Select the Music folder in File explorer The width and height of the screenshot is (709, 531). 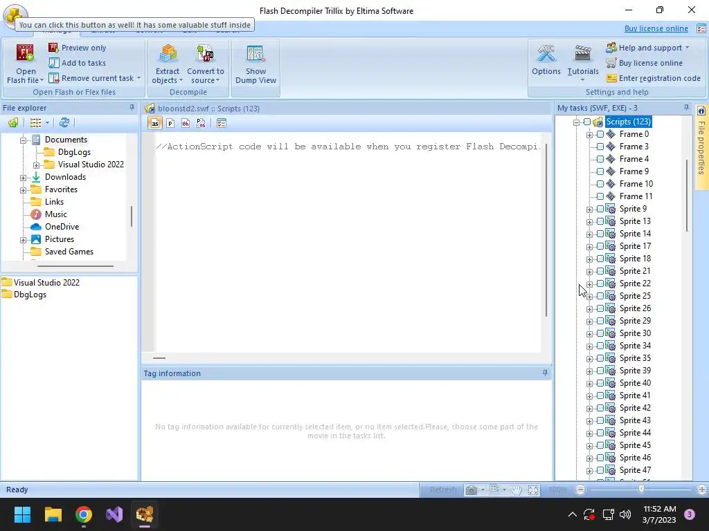55,214
